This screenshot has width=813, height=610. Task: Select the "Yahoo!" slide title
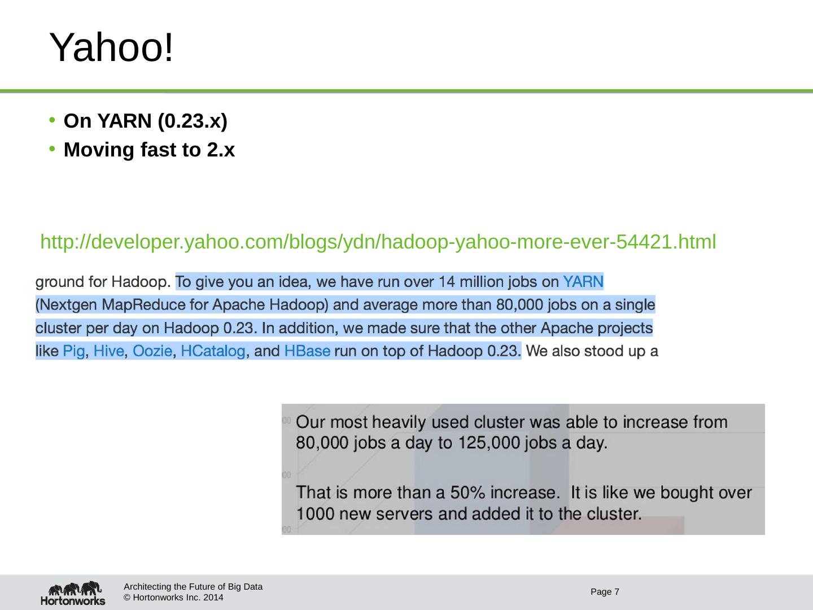(112, 47)
